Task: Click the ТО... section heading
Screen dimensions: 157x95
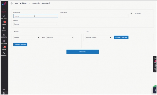Action: [x=88, y=32]
